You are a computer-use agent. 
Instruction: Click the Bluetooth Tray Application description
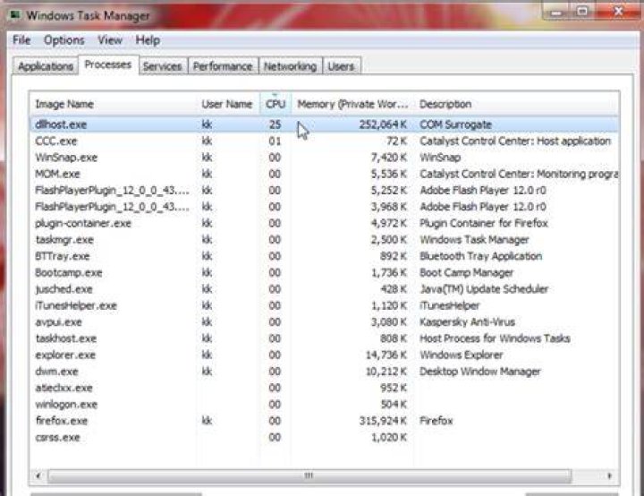point(480,256)
